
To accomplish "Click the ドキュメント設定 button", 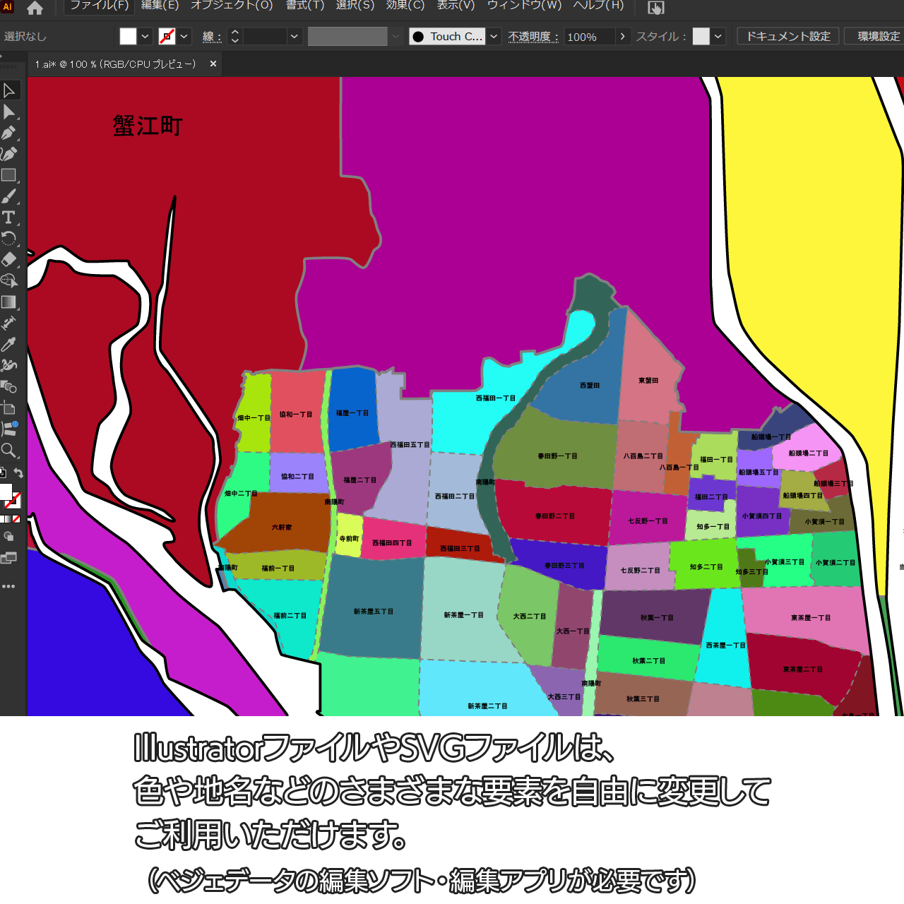I will 788,36.
